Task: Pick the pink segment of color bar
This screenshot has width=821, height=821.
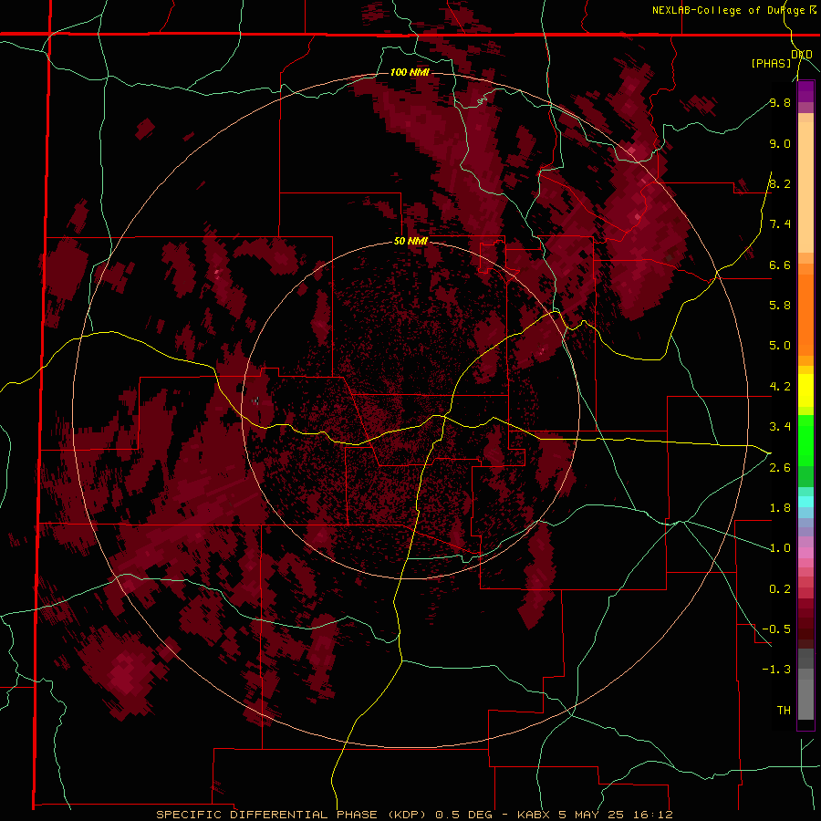Action: tap(805, 553)
